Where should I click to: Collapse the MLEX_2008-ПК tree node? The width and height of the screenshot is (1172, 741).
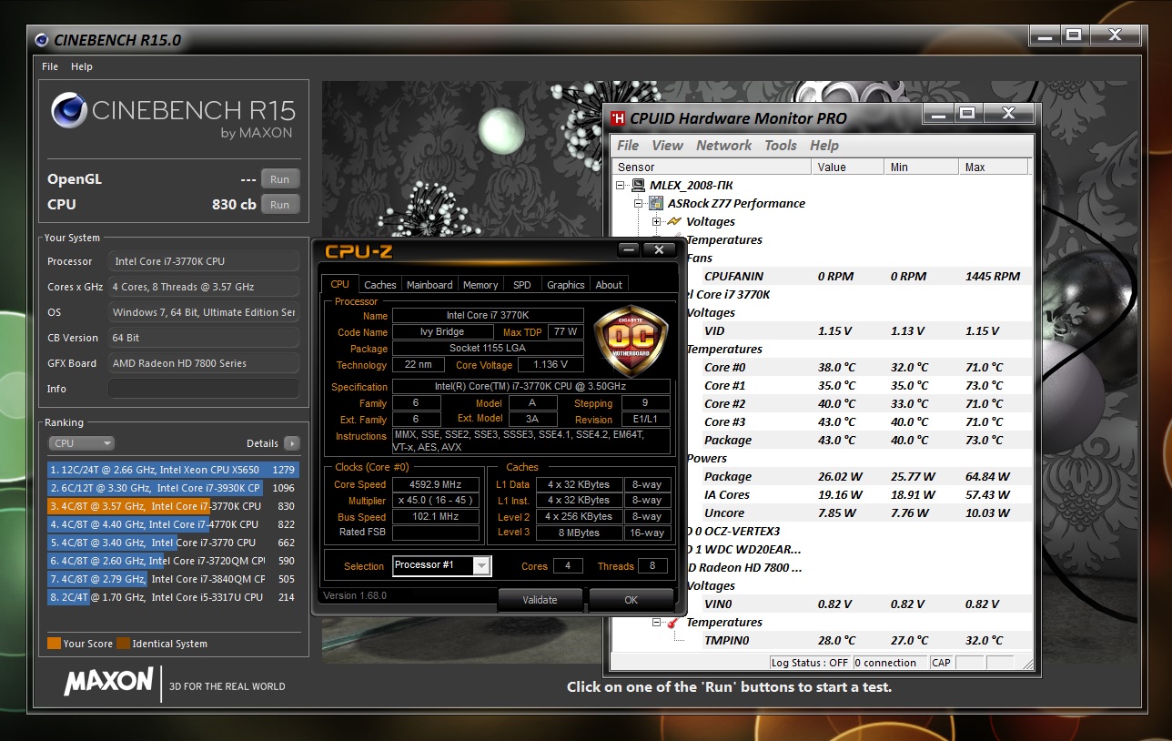tap(621, 185)
